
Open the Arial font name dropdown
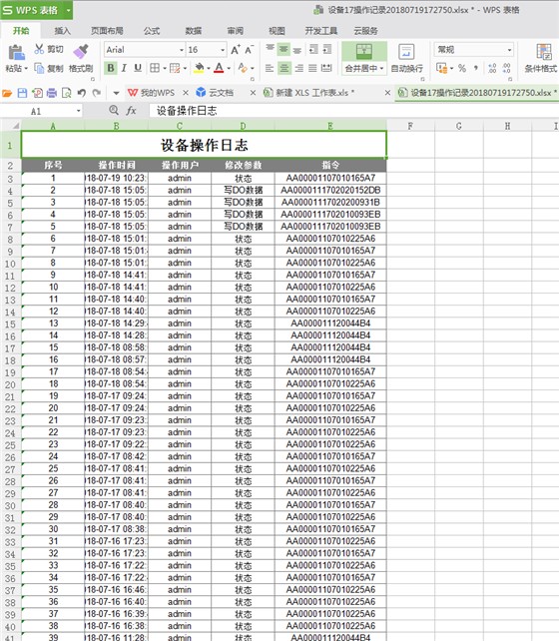click(x=182, y=50)
